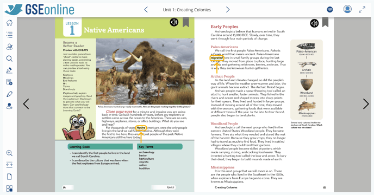Choose fit-to-width view icon
Screen dimensions: 374x195
(9, 165)
